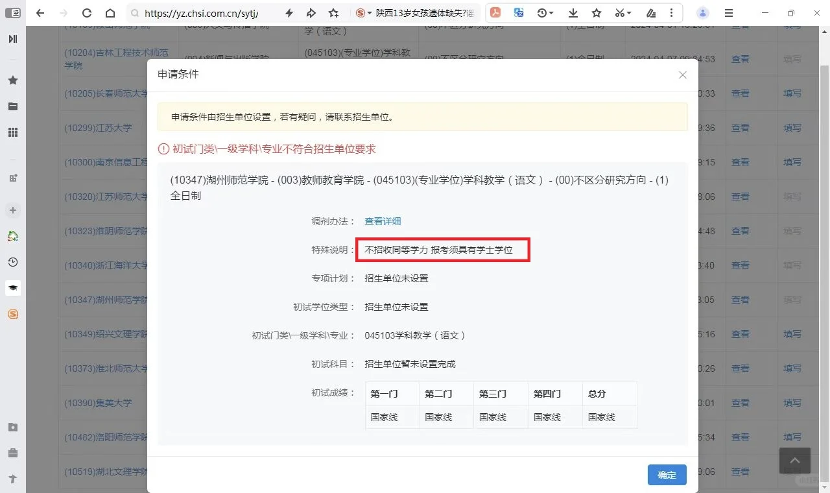Open the apps grid icon in left sidebar

pos(12,132)
